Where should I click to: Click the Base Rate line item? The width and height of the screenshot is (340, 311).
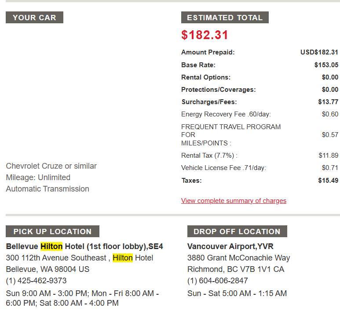pos(260,65)
